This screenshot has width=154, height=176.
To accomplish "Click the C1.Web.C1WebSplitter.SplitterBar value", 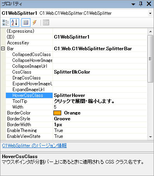I will [x=93, y=49].
